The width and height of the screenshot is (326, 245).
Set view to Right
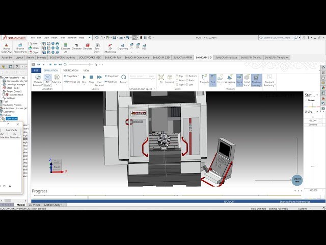coord(180,85)
